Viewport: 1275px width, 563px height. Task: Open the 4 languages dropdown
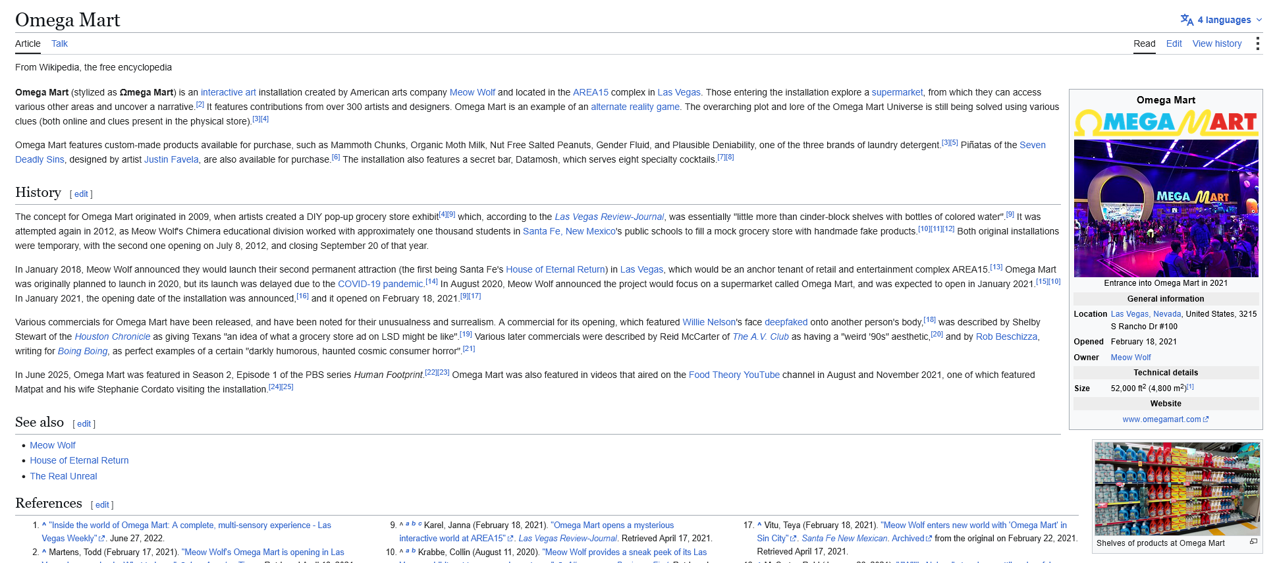point(1221,20)
